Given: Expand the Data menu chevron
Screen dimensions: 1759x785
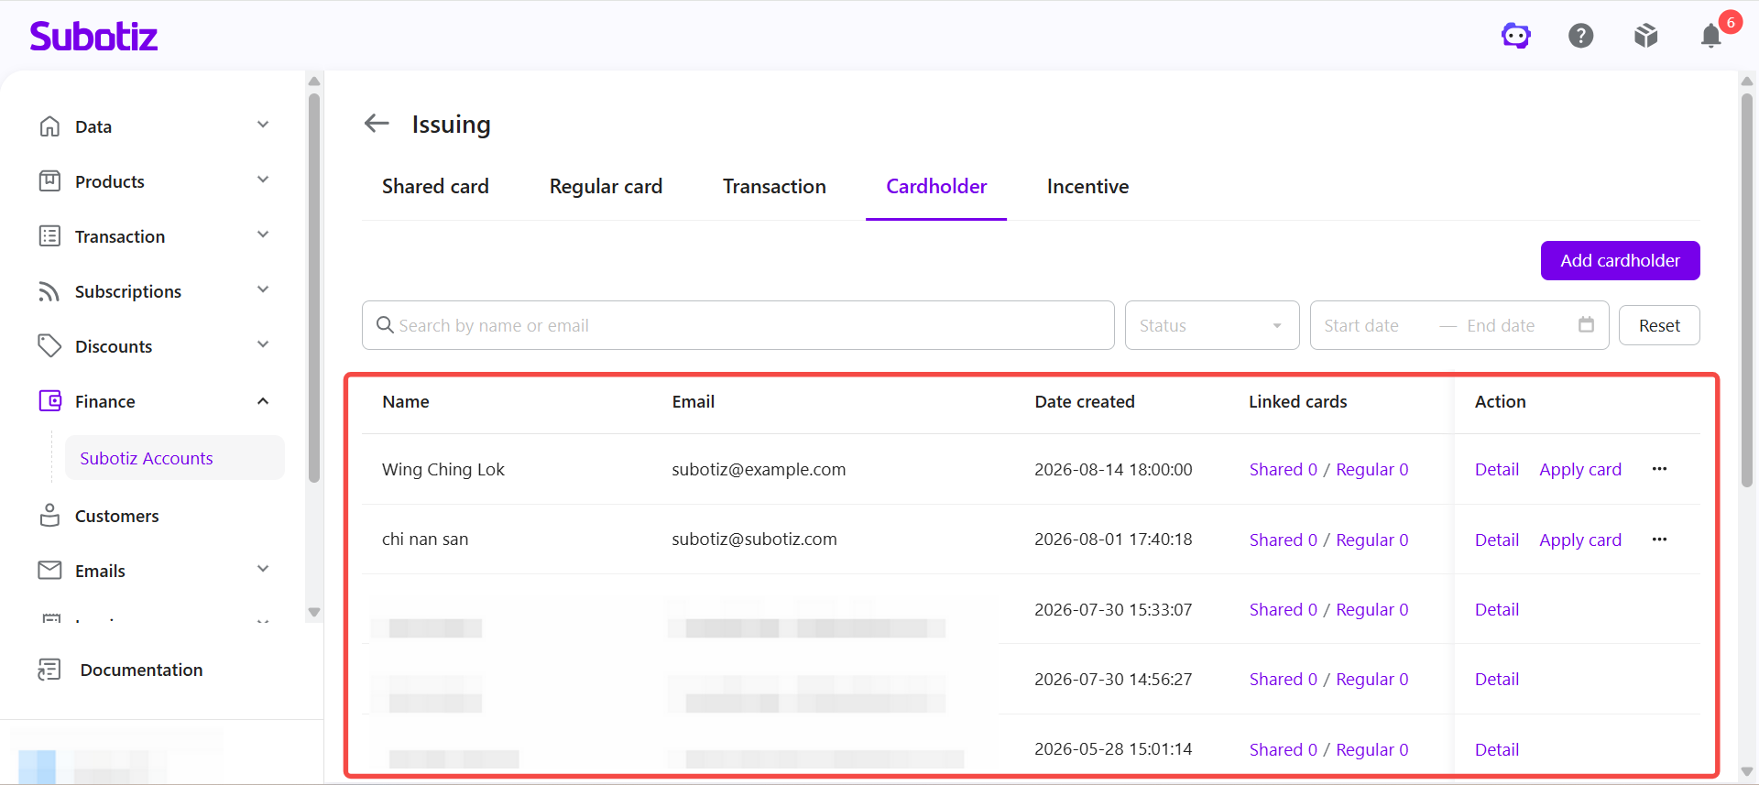Looking at the screenshot, I should click(x=263, y=125).
